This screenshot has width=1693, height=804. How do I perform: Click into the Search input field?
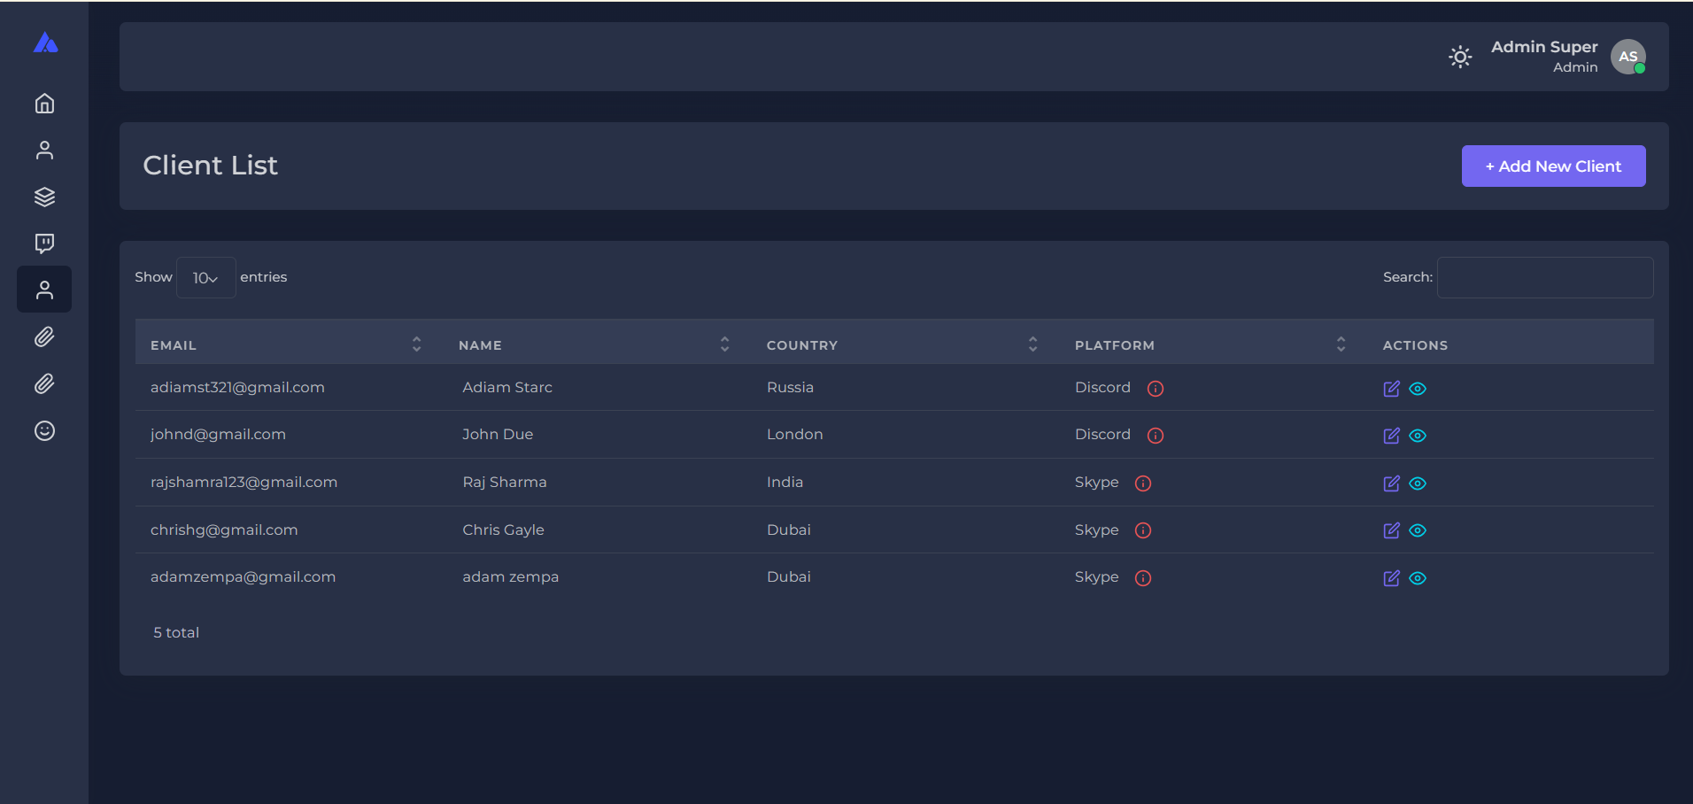pos(1544,278)
